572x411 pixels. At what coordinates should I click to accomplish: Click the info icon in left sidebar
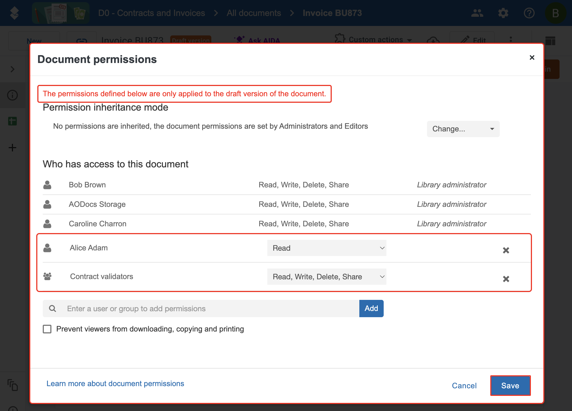(12, 95)
